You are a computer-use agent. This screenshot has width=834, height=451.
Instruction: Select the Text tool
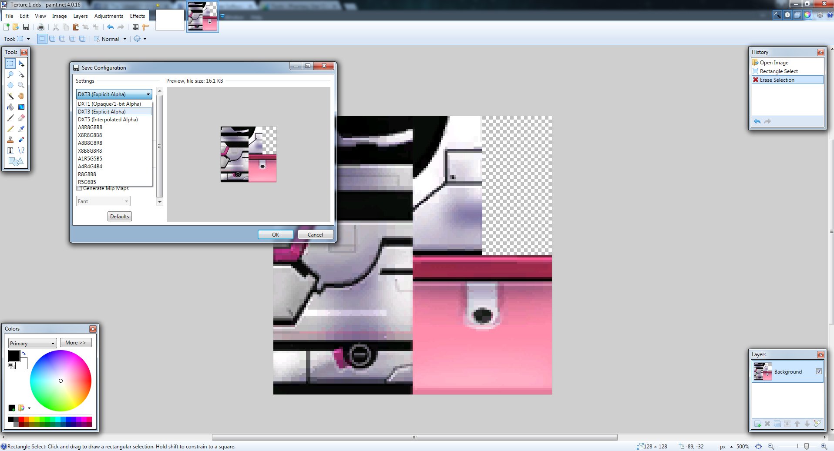(x=10, y=150)
